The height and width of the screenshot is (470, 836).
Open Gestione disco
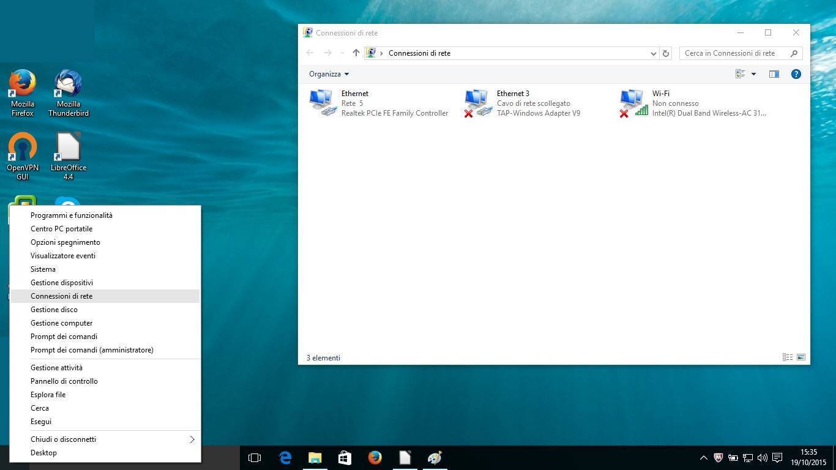click(105, 310)
